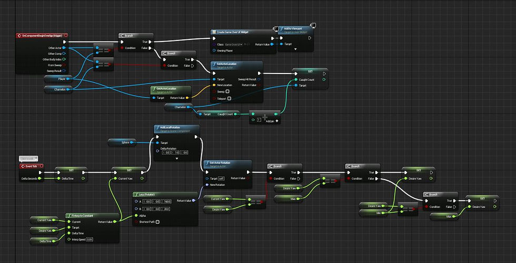
Task: Select the Create Game Over UI Widget node header
Action: point(242,32)
